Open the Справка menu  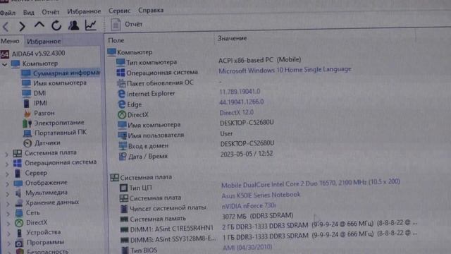click(x=151, y=10)
